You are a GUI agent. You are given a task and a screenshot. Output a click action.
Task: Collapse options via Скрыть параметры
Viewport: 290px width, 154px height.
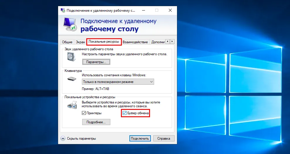pos(81,139)
